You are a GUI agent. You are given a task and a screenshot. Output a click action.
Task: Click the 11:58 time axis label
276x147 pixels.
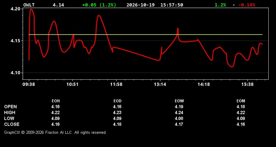pos(116,85)
